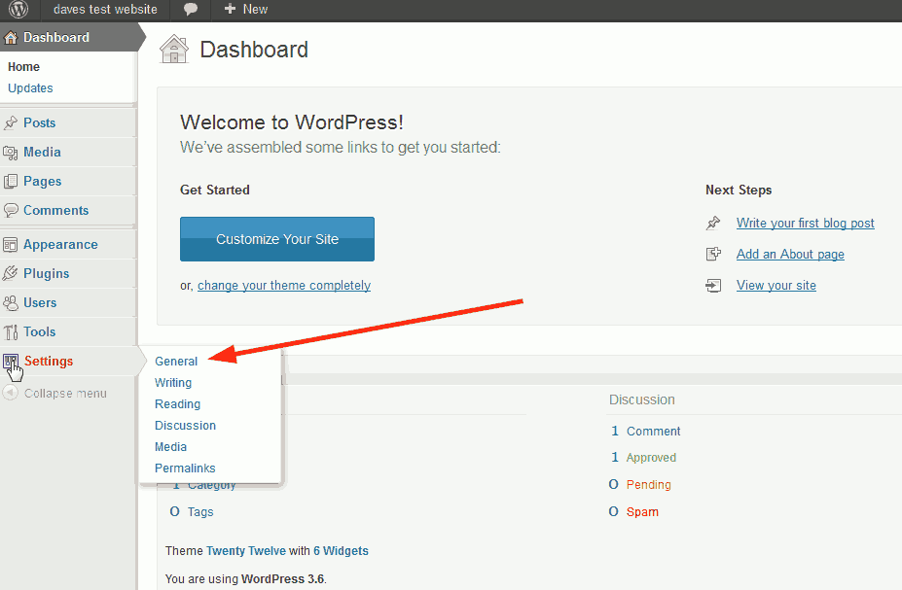This screenshot has height=590, width=902.
Task: Collapse the sidebar with Collapse menu
Action: [x=65, y=394]
